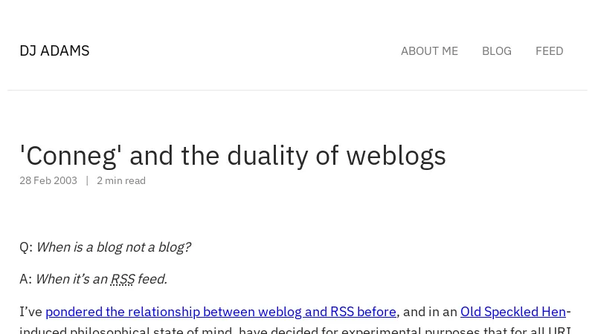The height and width of the screenshot is (334, 595).
Task: Click the italic "When is a blog not a blog?" question
Action: (x=113, y=247)
